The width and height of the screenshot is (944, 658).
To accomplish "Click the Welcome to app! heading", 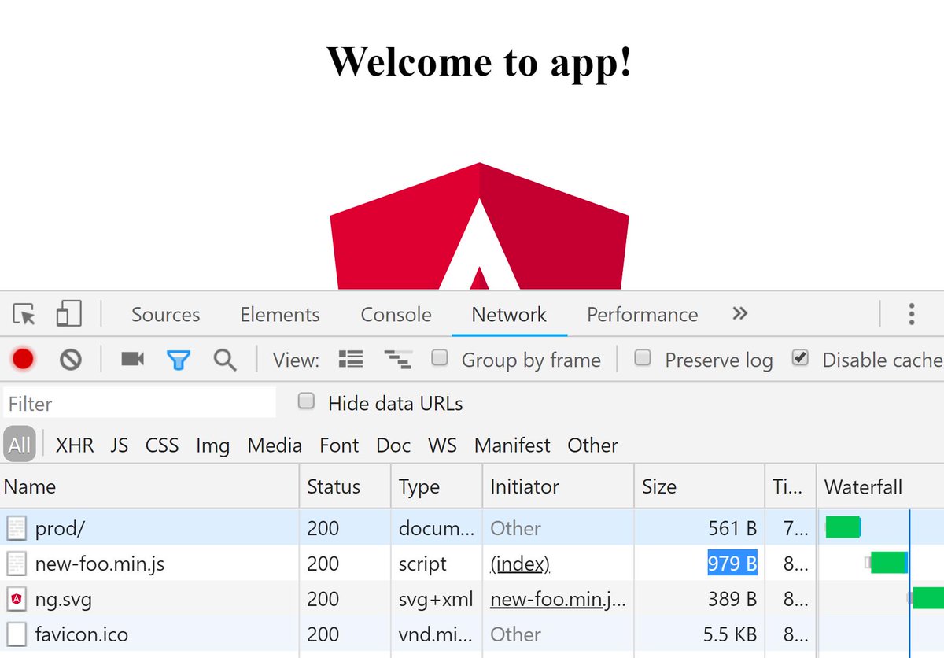I will click(479, 61).
